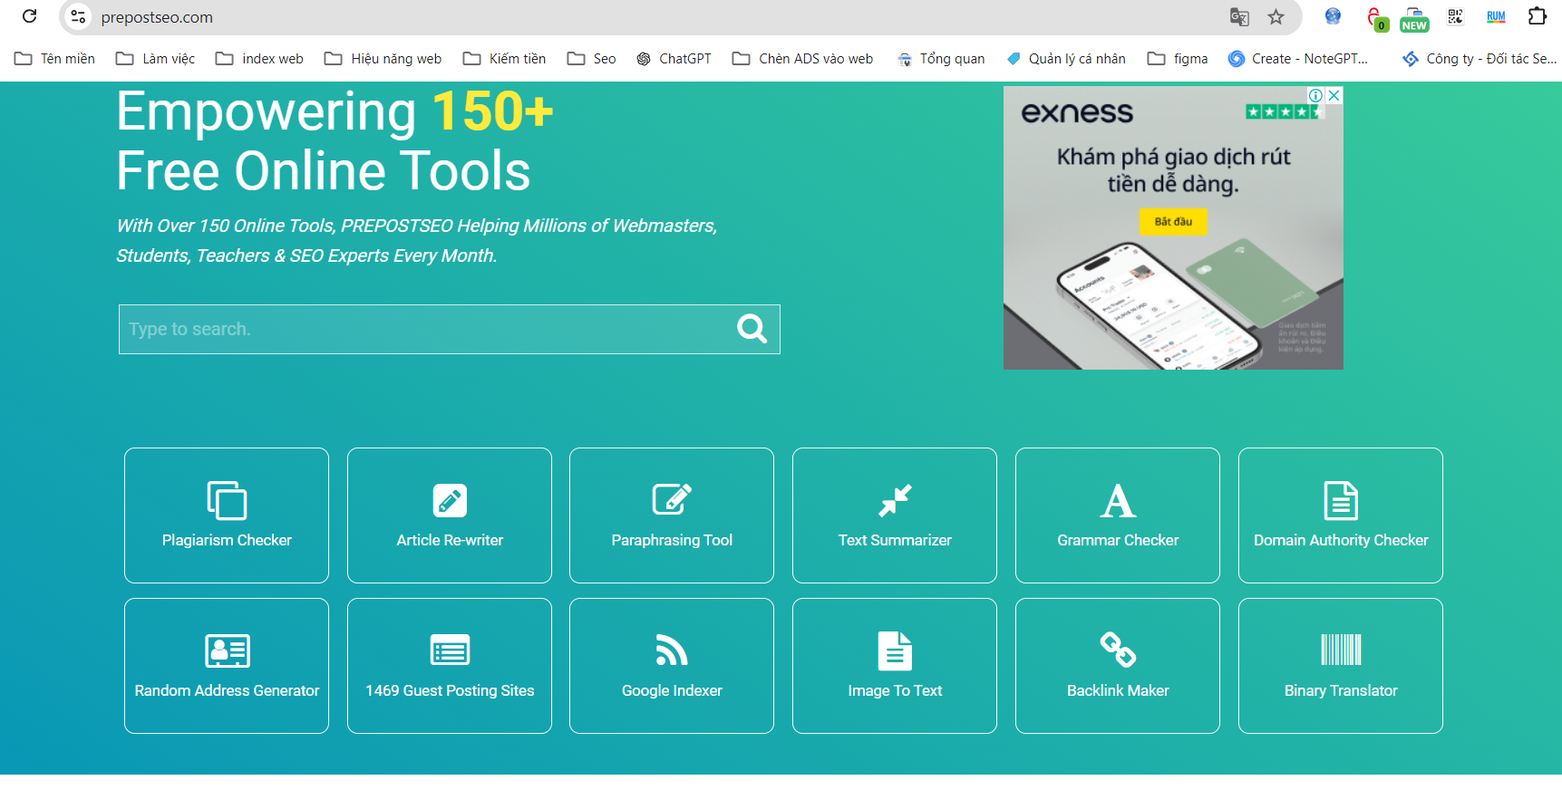Open the Domain Authority Checker card

click(1341, 515)
